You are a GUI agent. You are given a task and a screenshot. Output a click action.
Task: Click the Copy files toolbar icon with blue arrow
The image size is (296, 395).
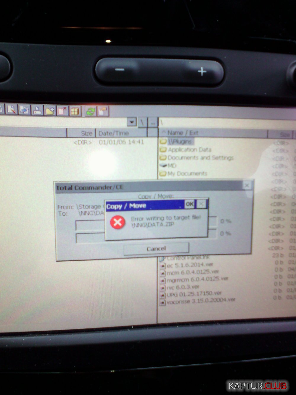24,110
